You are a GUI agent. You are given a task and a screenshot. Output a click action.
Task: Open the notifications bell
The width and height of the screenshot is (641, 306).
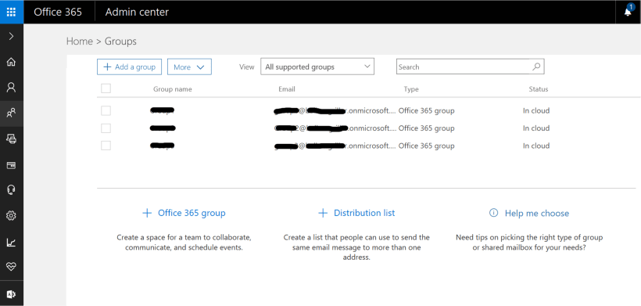[628, 12]
